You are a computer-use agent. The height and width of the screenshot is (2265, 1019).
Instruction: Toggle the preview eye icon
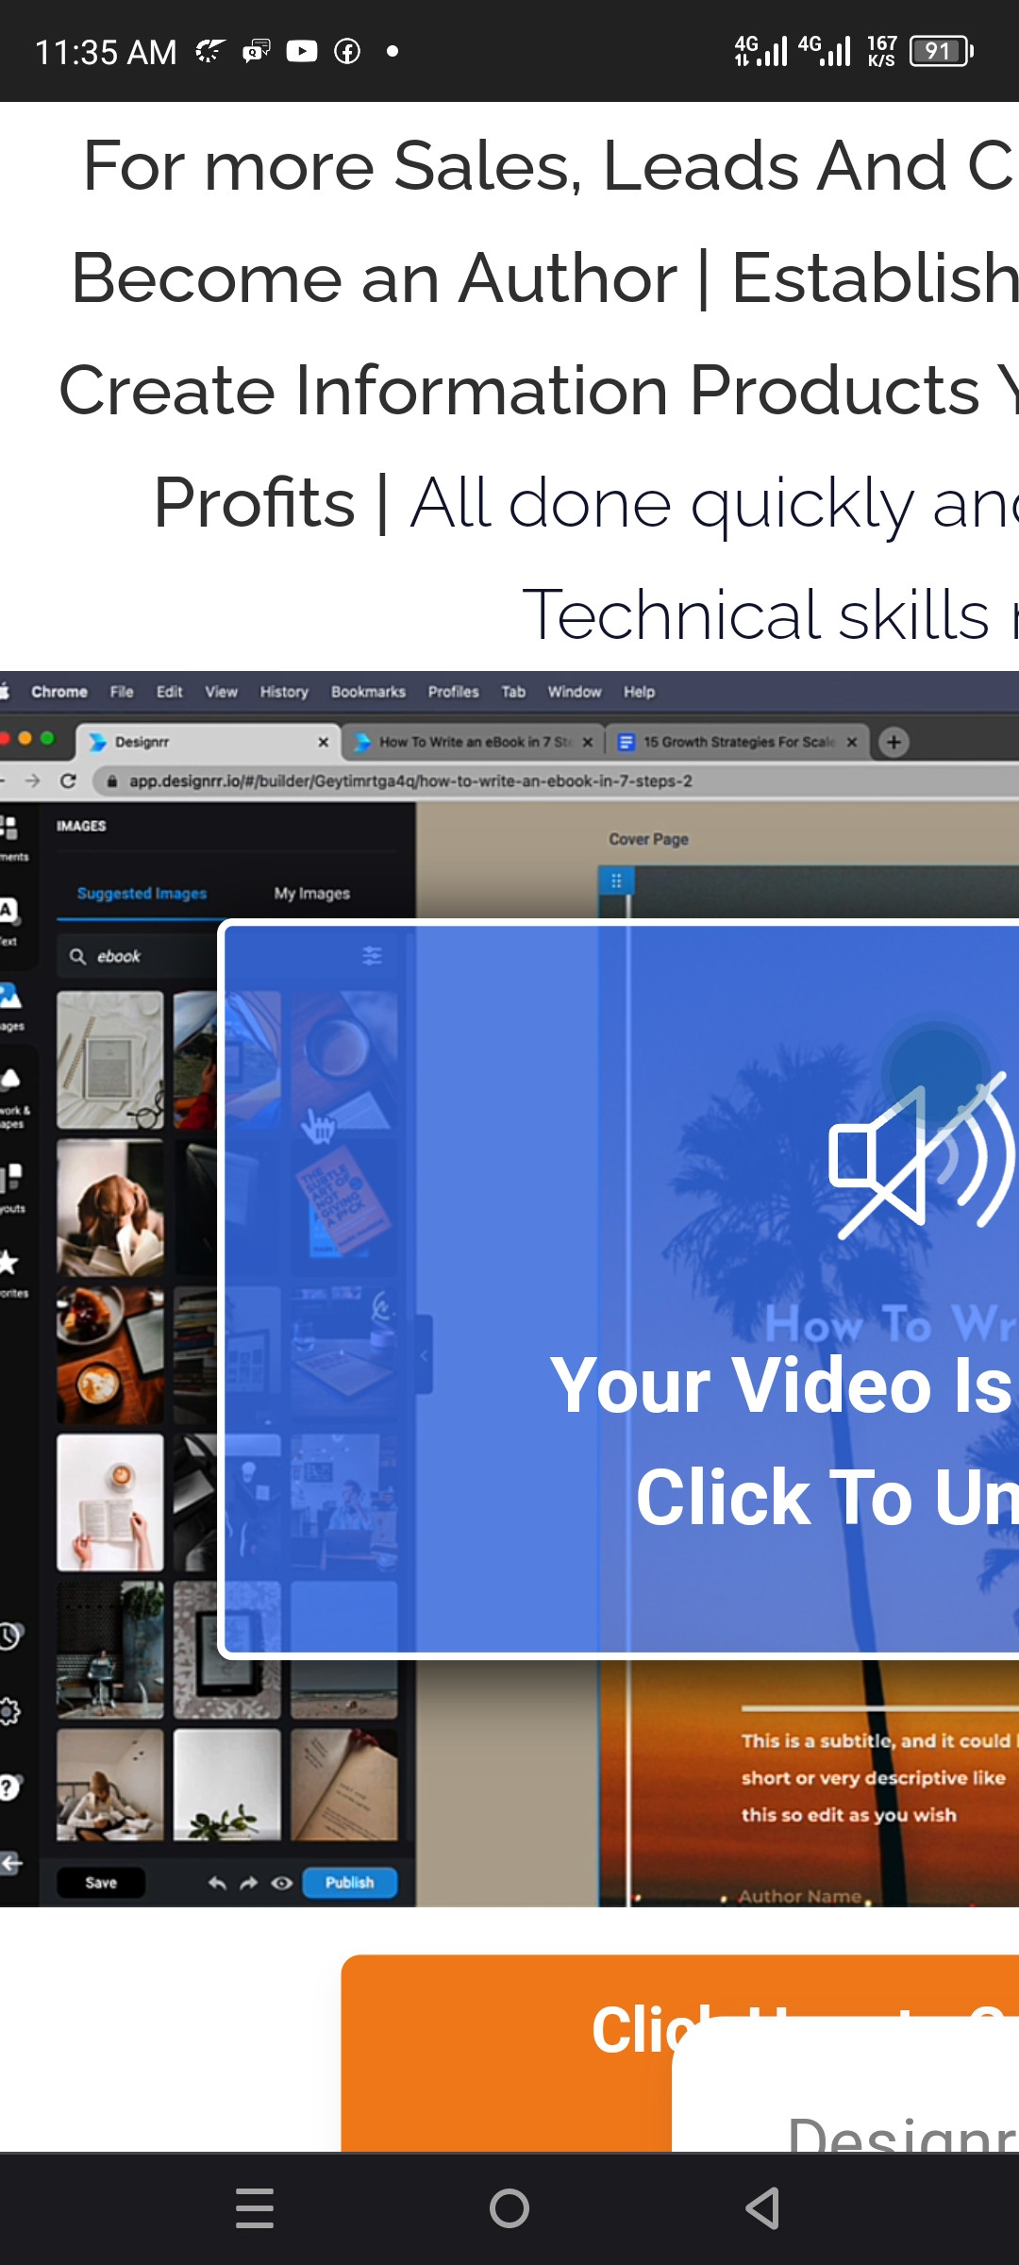point(281,1883)
